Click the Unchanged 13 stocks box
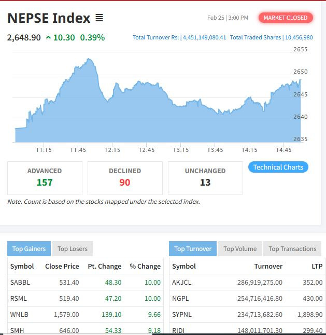This screenshot has width=326, height=335. pos(205,177)
